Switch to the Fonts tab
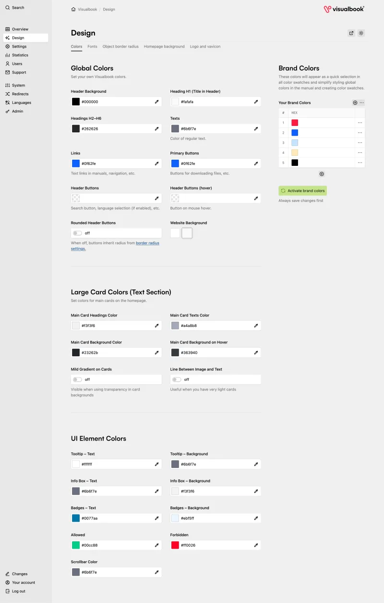The image size is (384, 603). pos(92,47)
